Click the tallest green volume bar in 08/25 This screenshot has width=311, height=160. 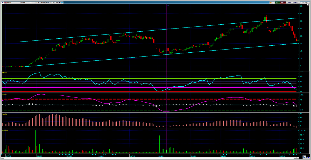click(35, 141)
